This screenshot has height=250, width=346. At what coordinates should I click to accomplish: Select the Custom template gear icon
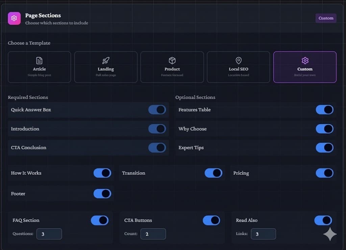point(305,60)
